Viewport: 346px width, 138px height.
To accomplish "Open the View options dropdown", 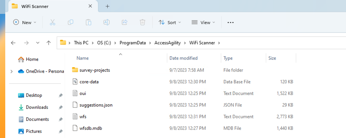I will click(x=203, y=22).
